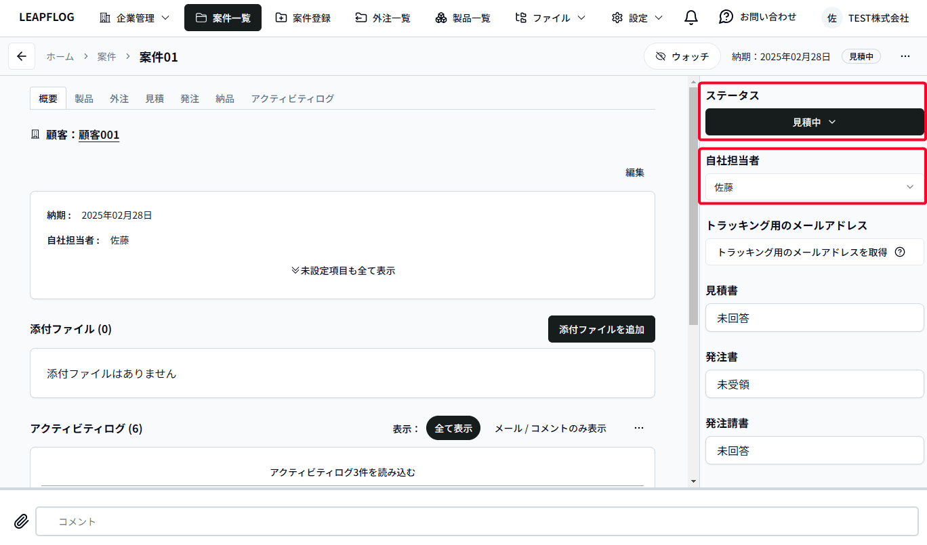Open help for トラッキング用のメールアドレス
This screenshot has width=927, height=545.
[x=901, y=252]
